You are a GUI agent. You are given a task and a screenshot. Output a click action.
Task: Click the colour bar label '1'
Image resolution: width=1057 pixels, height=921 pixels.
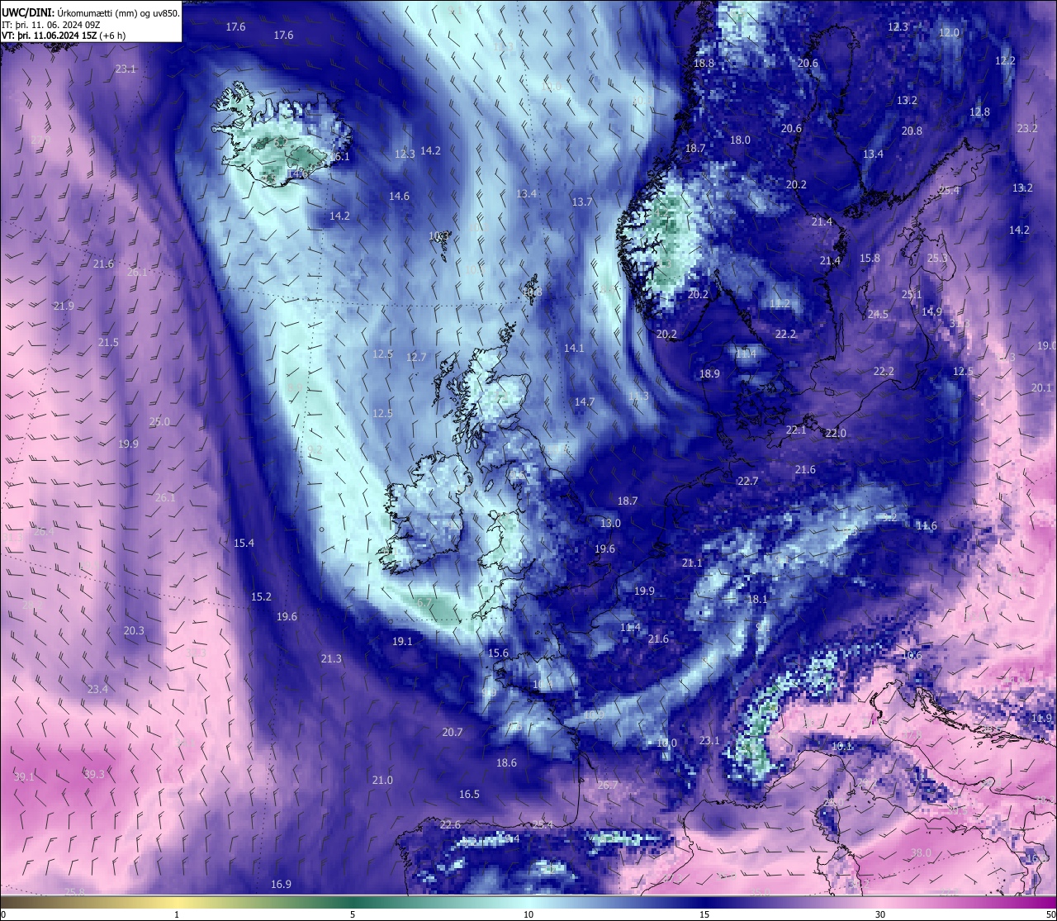[x=177, y=914]
